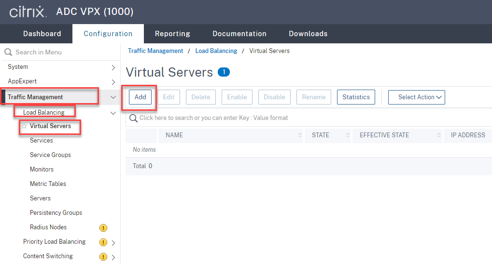Click the warning icon next to Radius Nodes
This screenshot has width=492, height=264.
point(103,228)
